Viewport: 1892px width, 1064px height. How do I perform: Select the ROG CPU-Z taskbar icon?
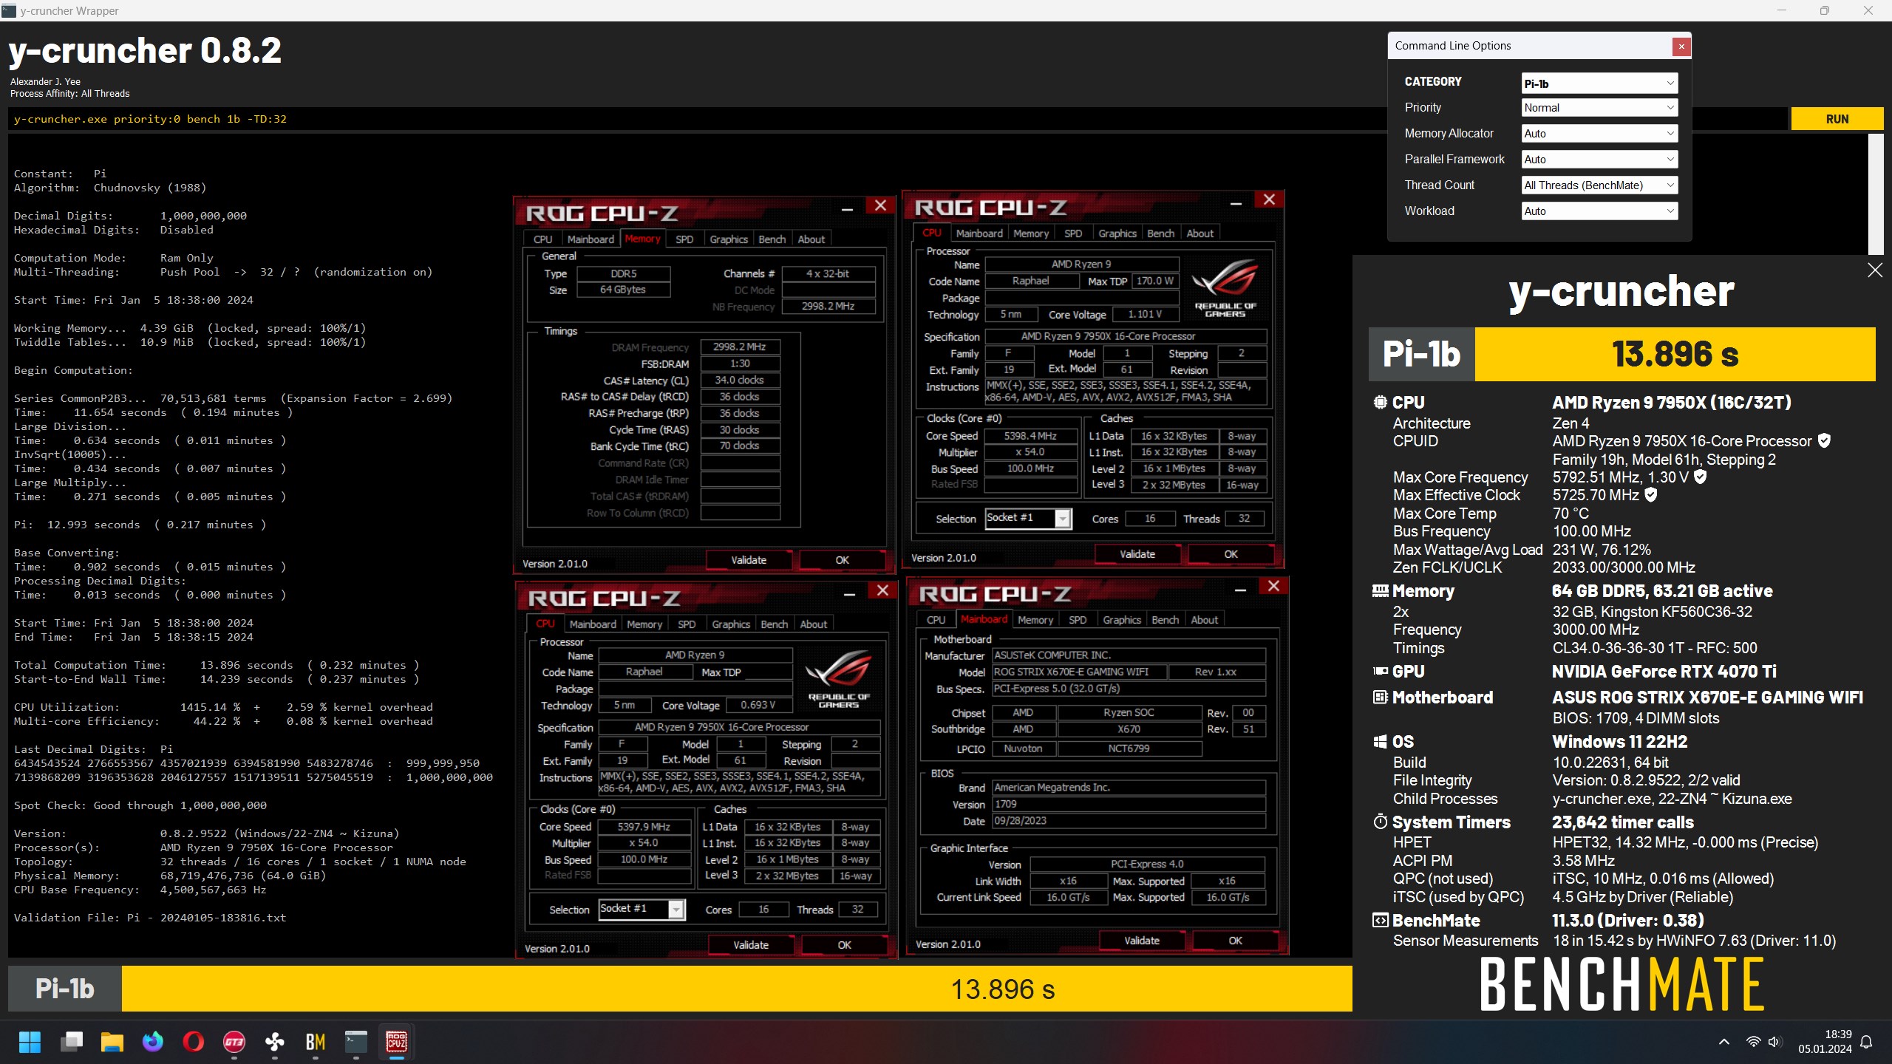397,1042
